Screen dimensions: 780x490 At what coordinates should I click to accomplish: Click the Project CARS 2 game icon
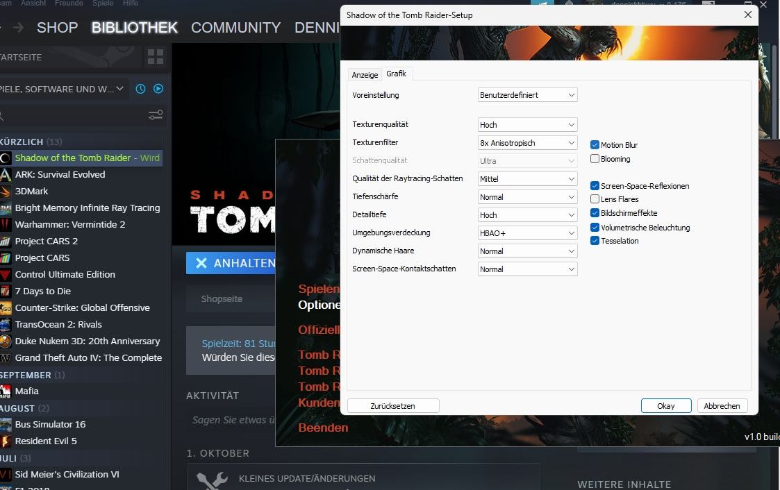click(6, 242)
